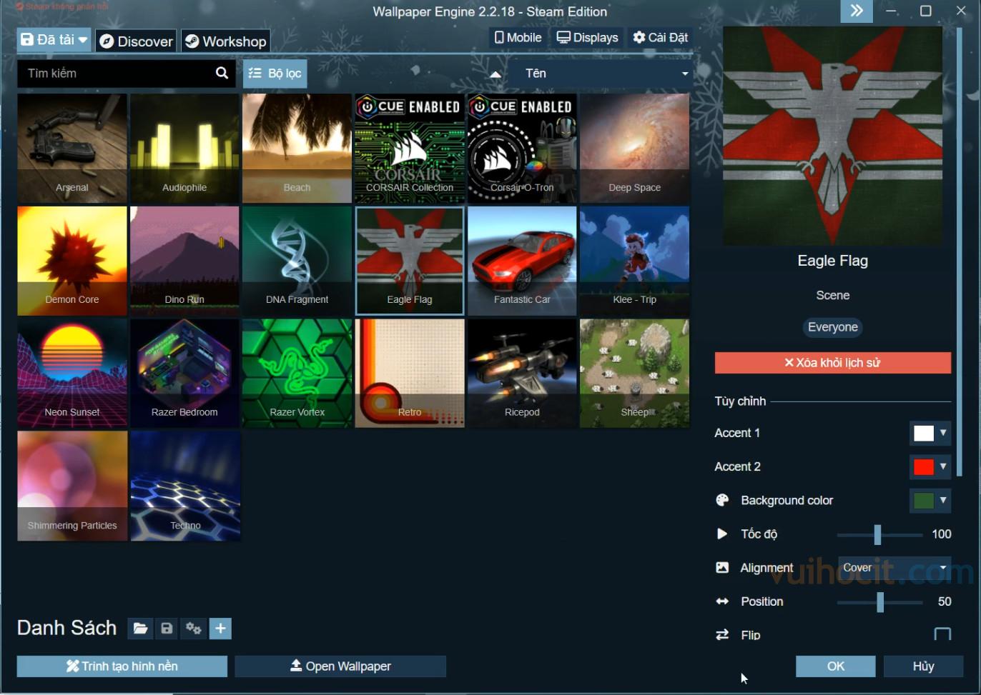The height and width of the screenshot is (695, 981).
Task: Click the Position arrows icon
Action: click(x=722, y=601)
